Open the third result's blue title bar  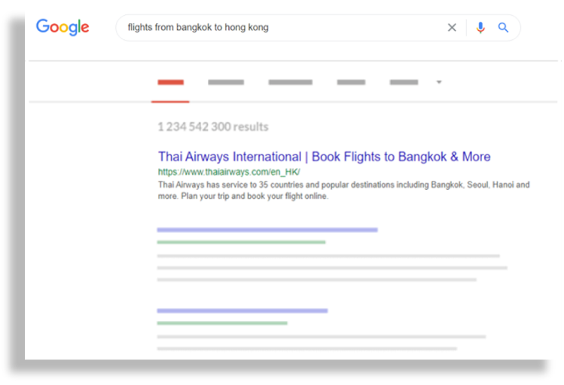point(242,310)
